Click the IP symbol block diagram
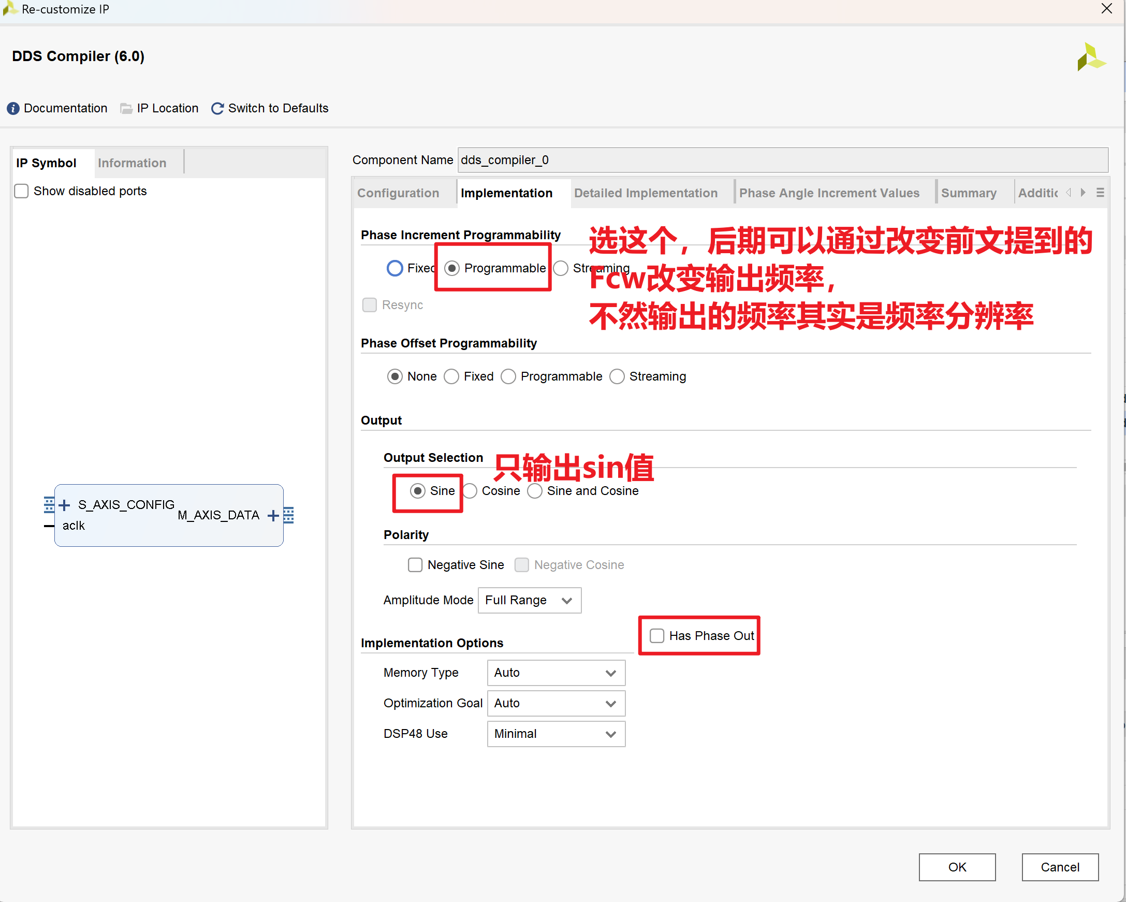Screen dimensions: 1126x902 169,516
